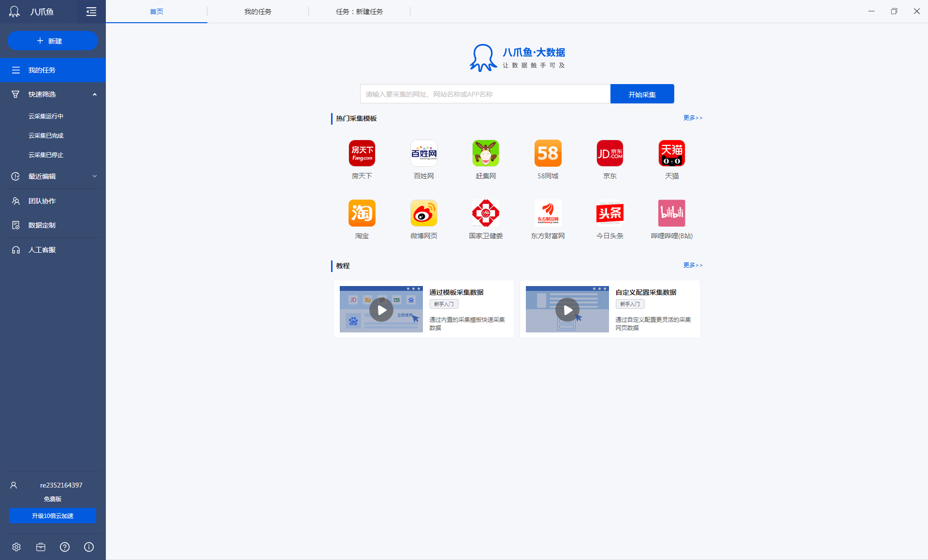928x560 pixels.
Task: Open the 58同城 template icon
Action: 548,153
